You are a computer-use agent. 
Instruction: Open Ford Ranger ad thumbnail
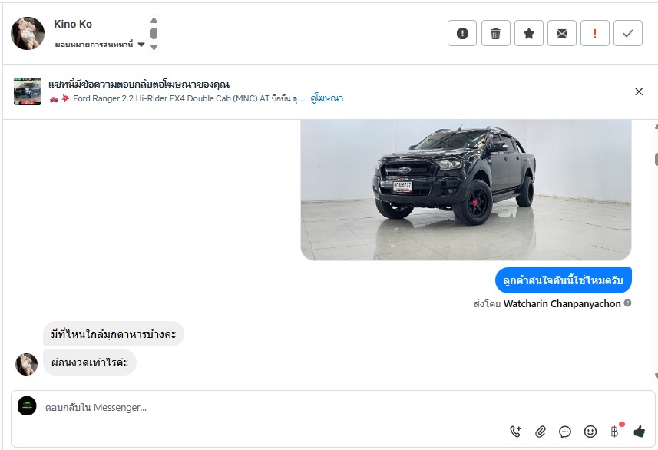tap(28, 91)
